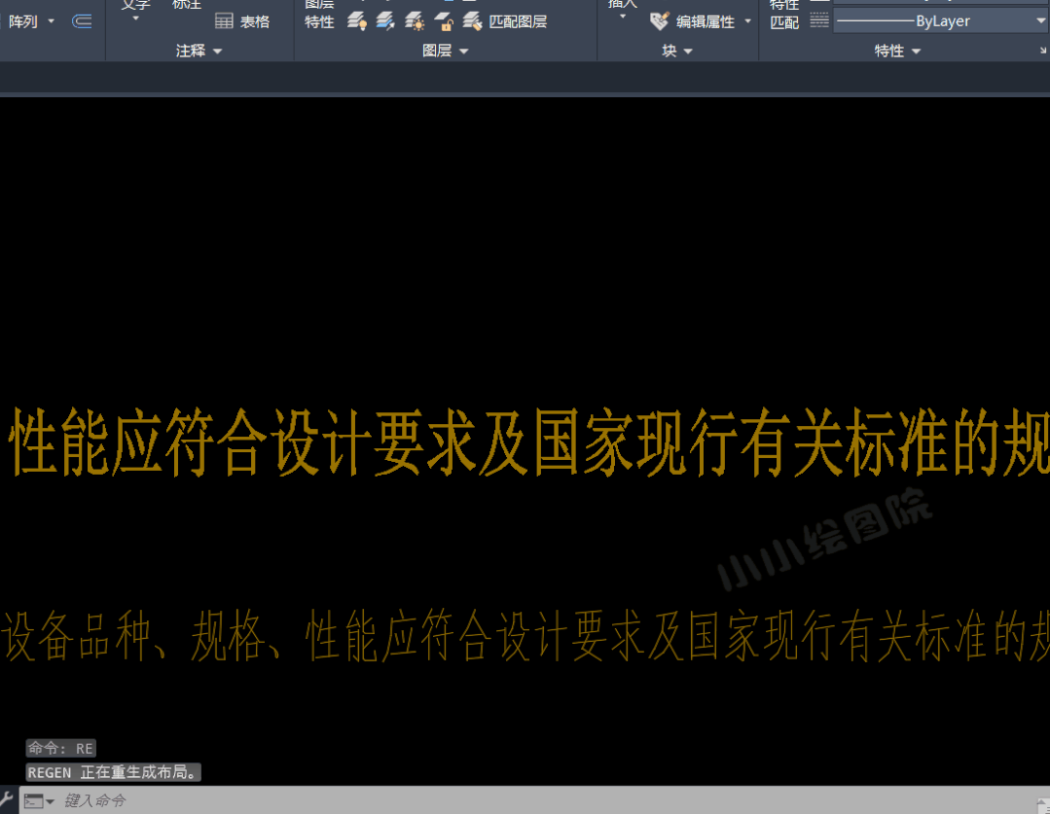This screenshot has width=1050, height=814.
Task: Expand the 图层 panel
Action: click(445, 51)
